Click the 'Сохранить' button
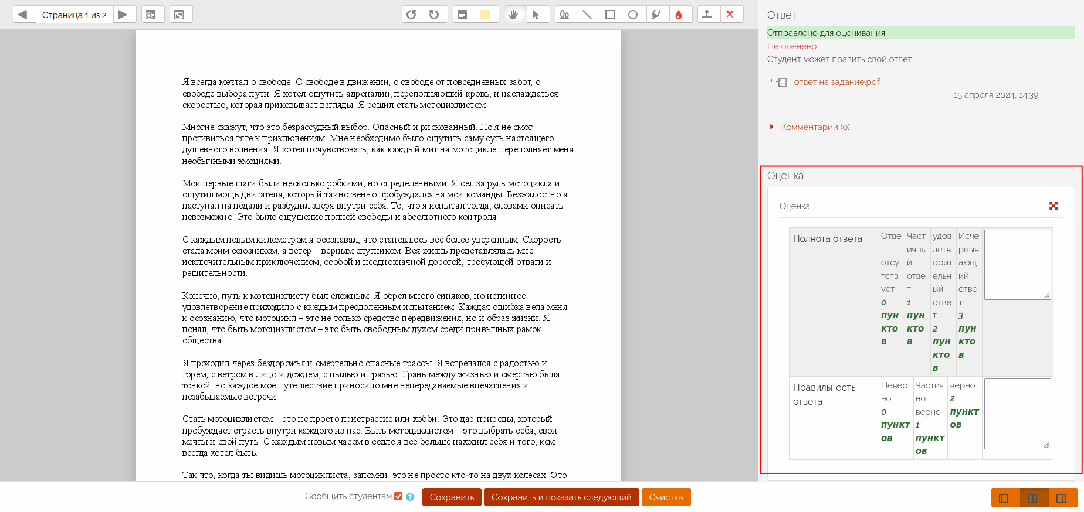Screen dimensions: 1084x512 pos(452,497)
